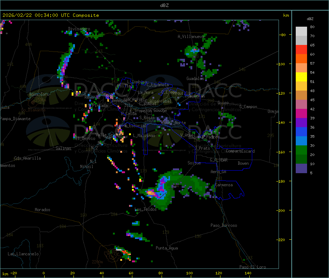Image resolution: width=329 pixels, height=278 pixels.
Task: Click the Morados map label
Action: click(x=42, y=210)
